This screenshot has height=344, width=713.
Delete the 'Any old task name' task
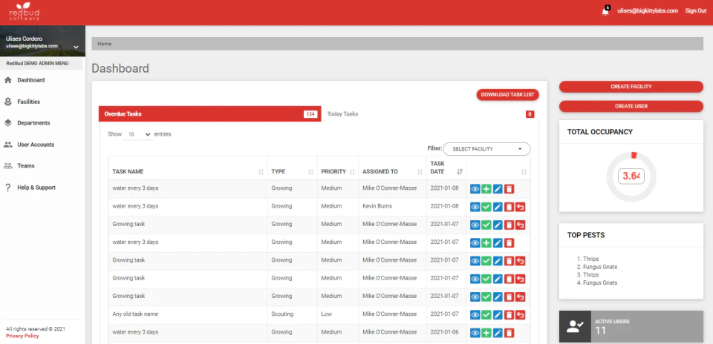pos(509,315)
